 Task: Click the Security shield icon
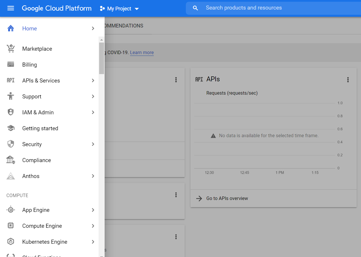tap(11, 144)
